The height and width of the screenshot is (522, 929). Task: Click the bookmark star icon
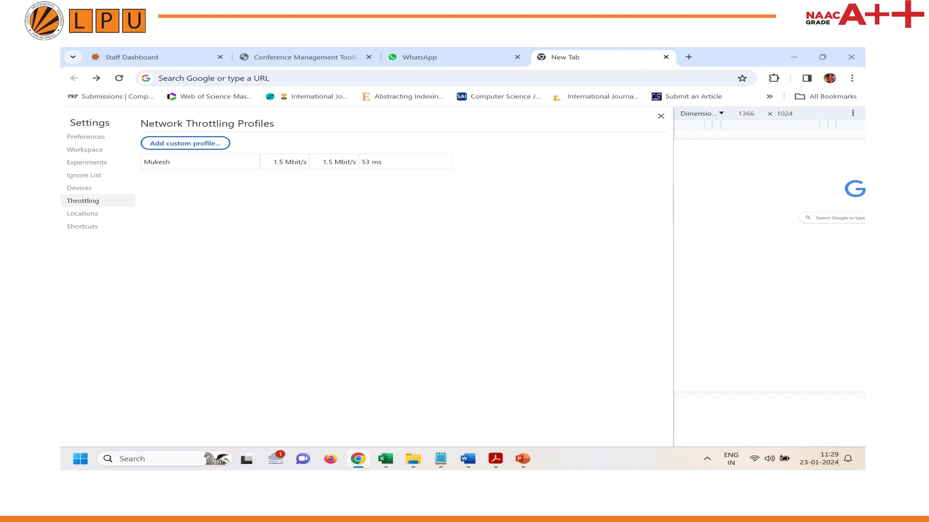742,78
